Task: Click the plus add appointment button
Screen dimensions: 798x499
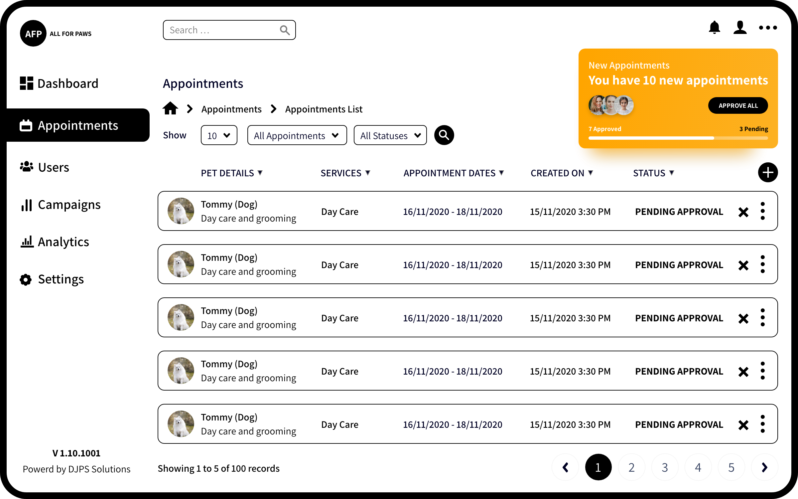Action: (x=767, y=172)
